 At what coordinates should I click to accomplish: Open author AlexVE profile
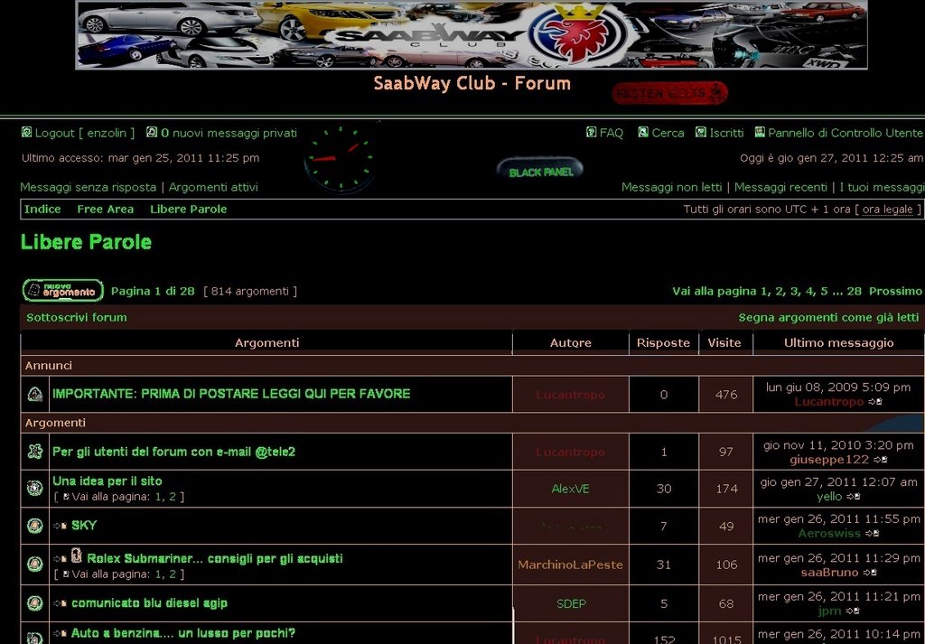coord(571,489)
